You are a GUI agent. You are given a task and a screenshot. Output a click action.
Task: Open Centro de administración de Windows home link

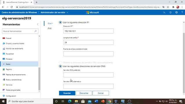(19, 12)
